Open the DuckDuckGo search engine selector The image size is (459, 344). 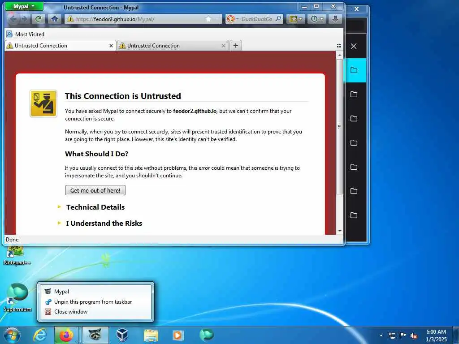(x=233, y=19)
